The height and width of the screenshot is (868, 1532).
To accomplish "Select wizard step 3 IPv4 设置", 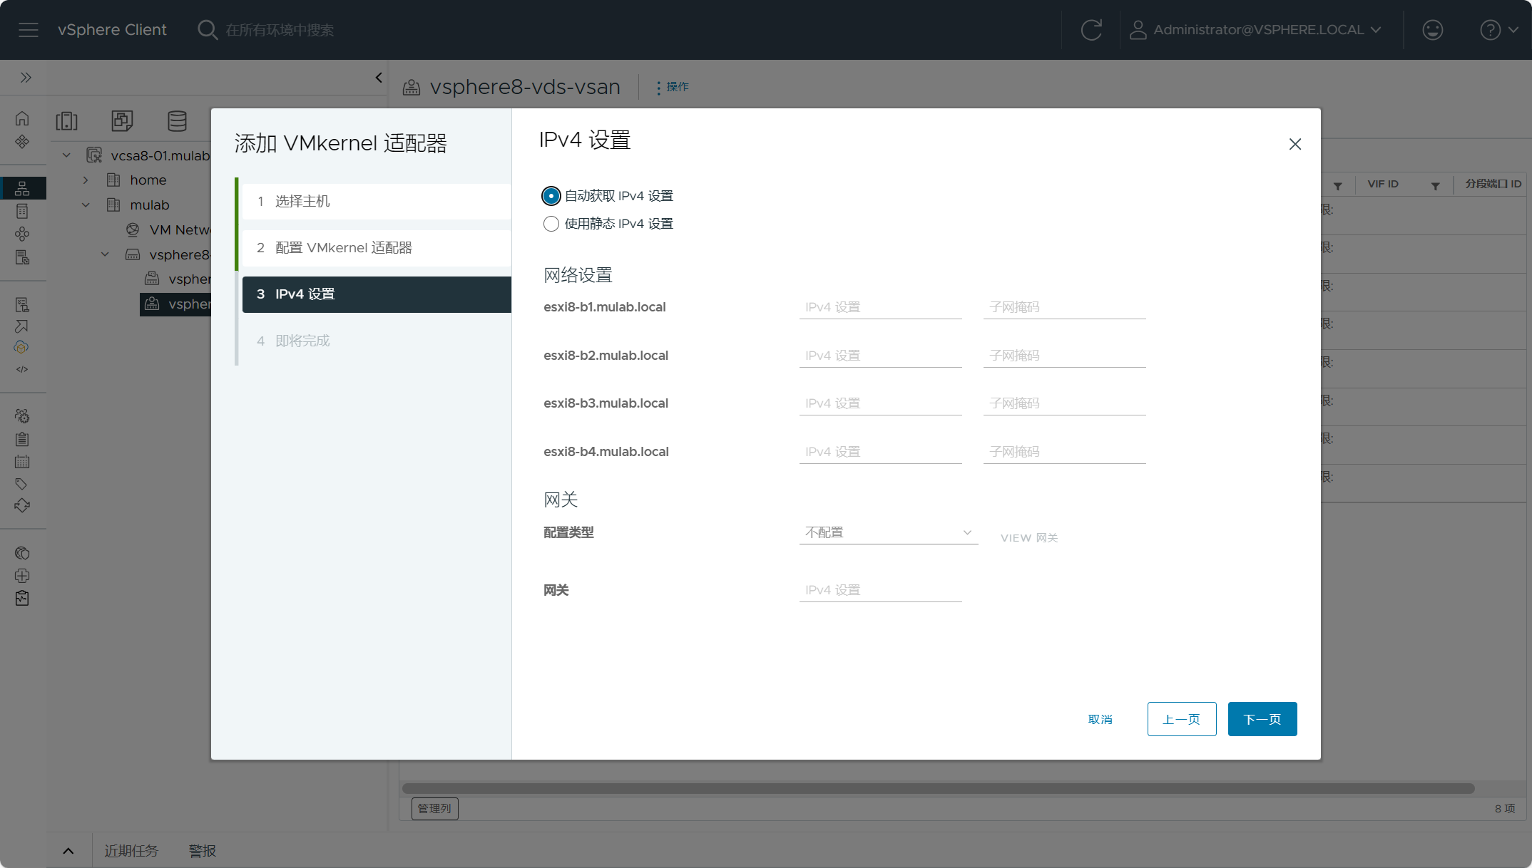I will 377,294.
